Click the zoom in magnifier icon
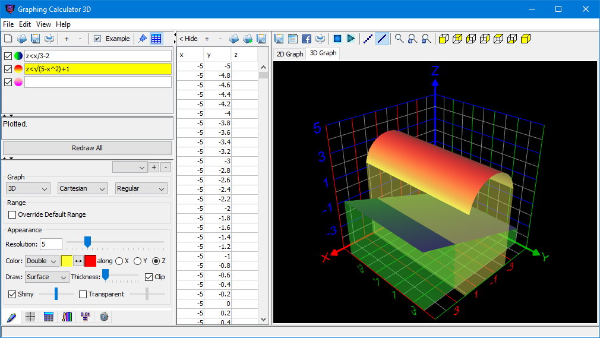 pyautogui.click(x=412, y=39)
